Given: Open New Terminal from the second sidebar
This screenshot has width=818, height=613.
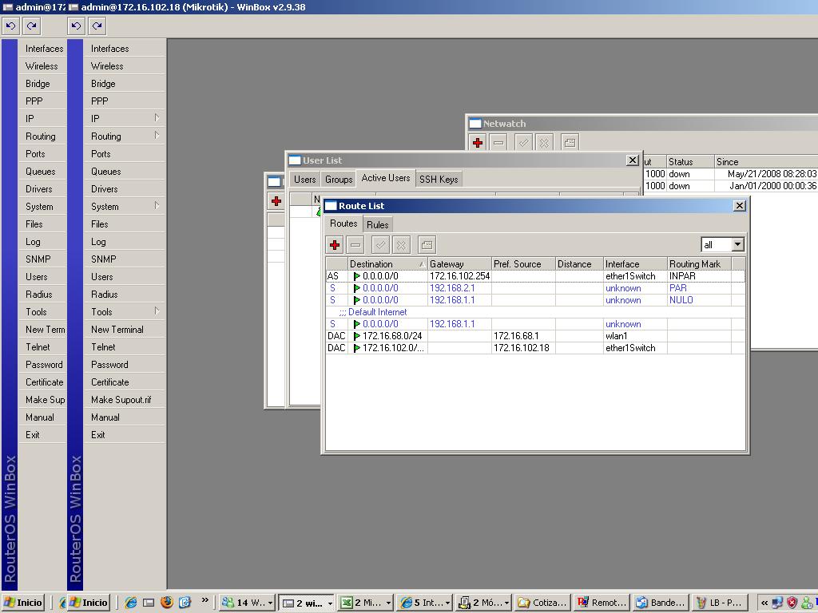Looking at the screenshot, I should click(117, 329).
